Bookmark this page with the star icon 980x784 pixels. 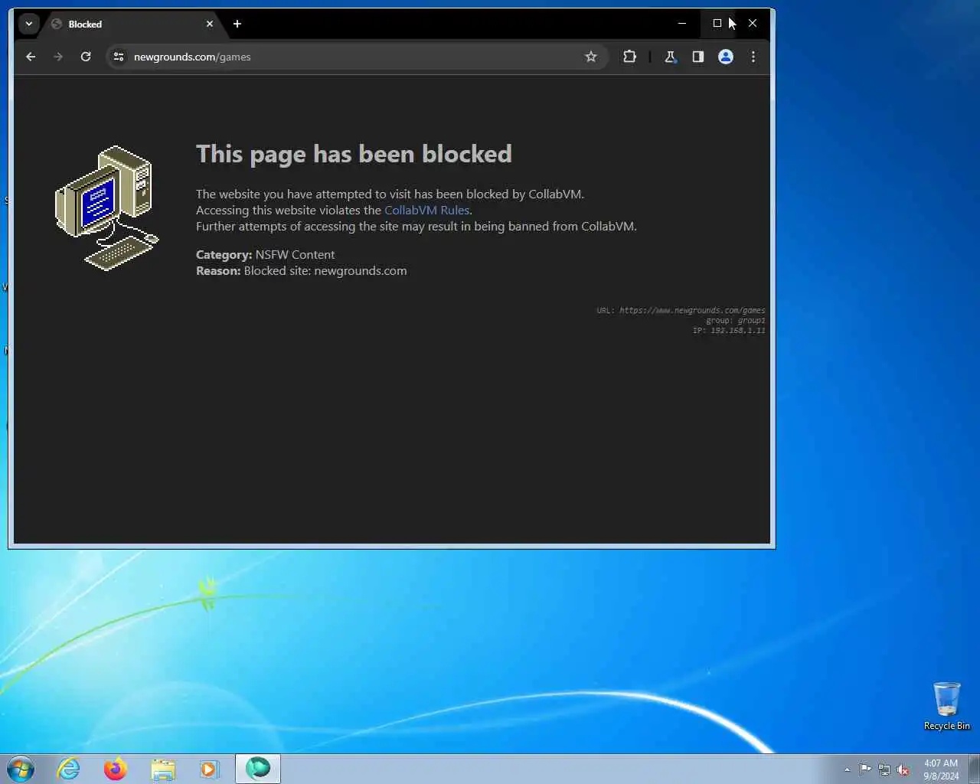point(591,57)
